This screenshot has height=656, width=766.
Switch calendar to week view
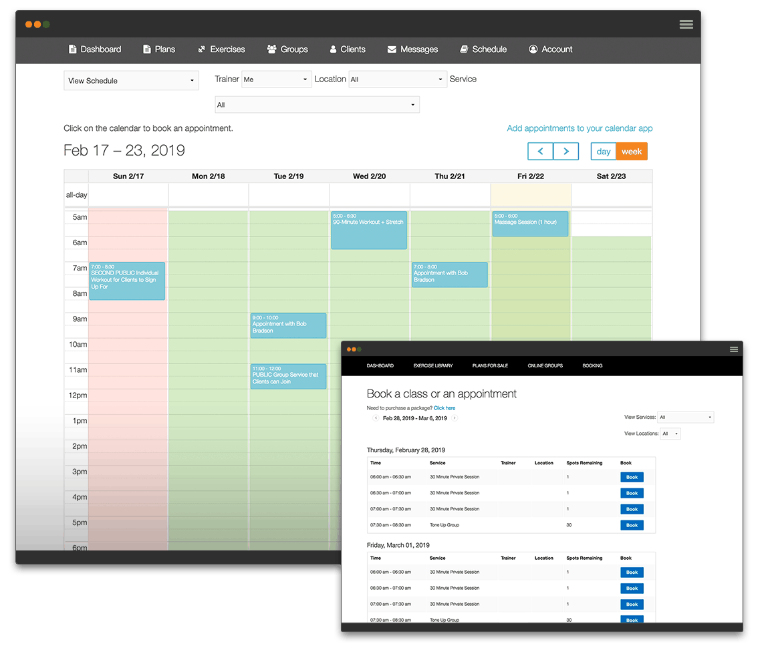[x=632, y=152]
